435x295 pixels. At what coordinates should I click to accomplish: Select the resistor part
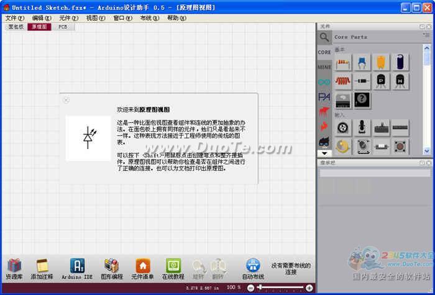coord(343,62)
